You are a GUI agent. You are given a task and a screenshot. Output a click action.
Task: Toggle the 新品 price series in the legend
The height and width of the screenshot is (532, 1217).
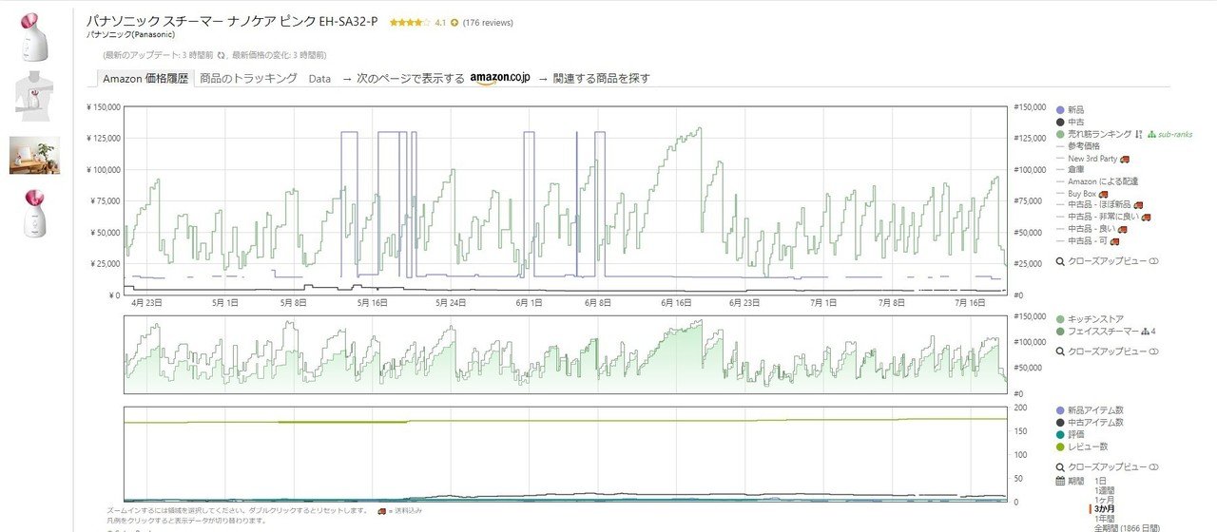1070,110
